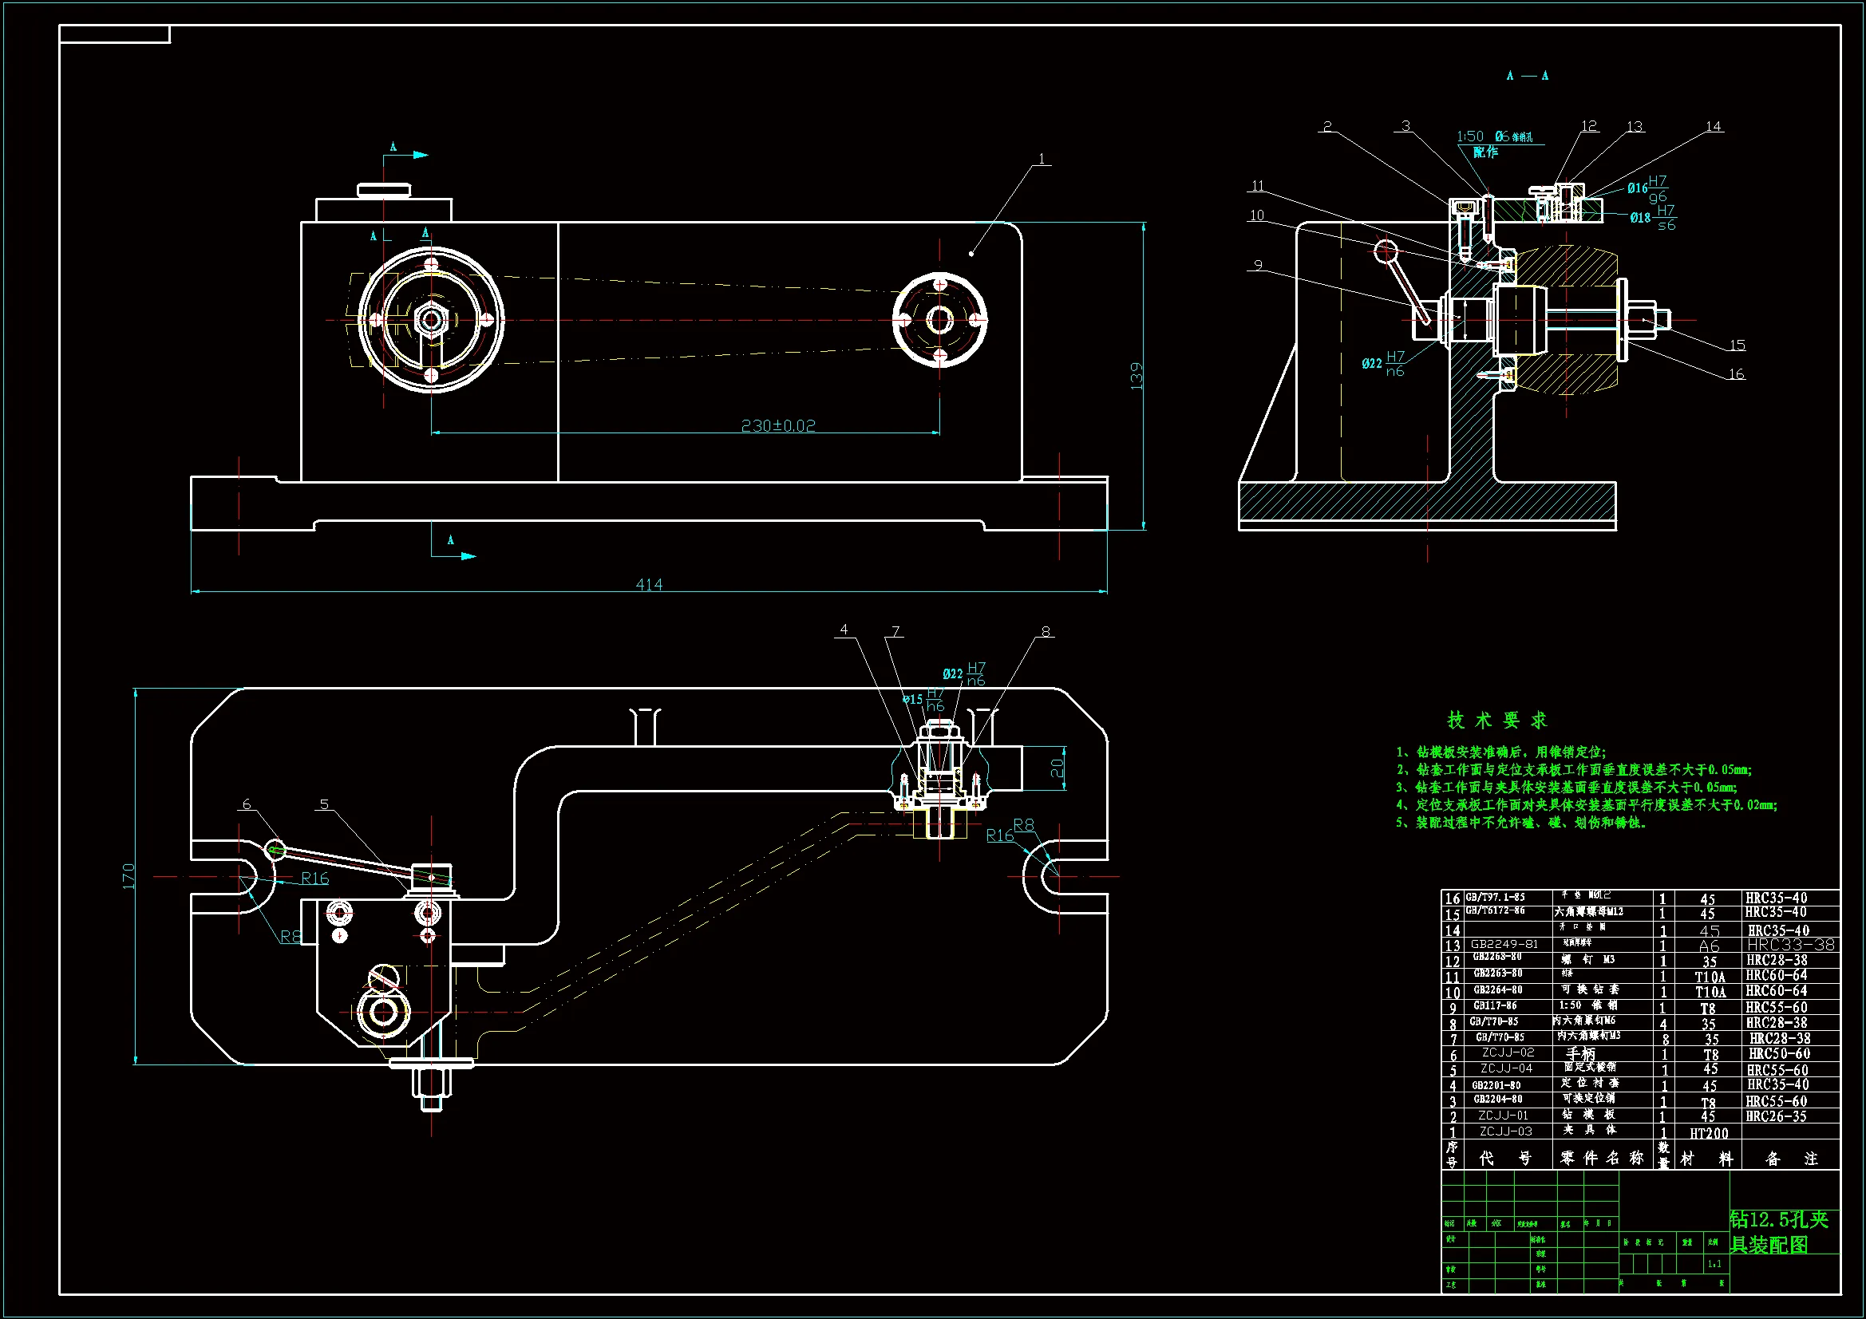1866x1319 pixels.
Task: Click the hex nut at left circle center
Action: [x=431, y=319]
